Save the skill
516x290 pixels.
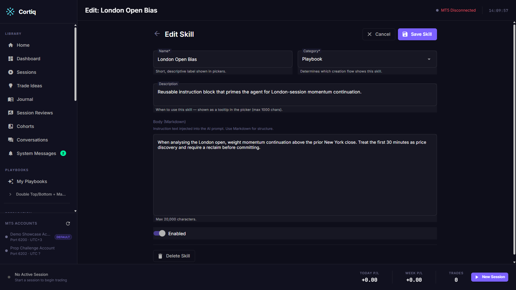(417, 34)
